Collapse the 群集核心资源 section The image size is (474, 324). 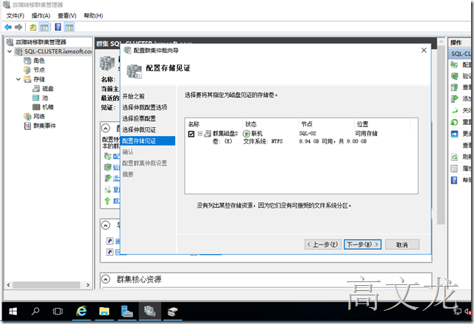click(105, 279)
